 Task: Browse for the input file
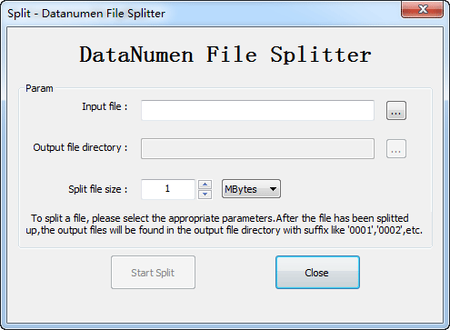tap(396, 111)
